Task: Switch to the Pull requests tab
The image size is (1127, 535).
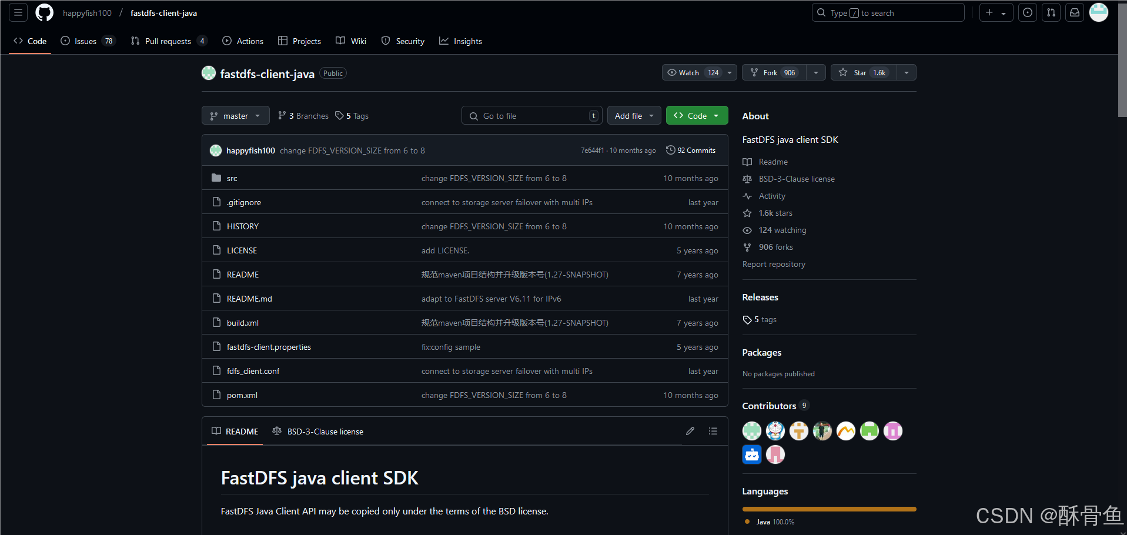Action: coord(169,41)
